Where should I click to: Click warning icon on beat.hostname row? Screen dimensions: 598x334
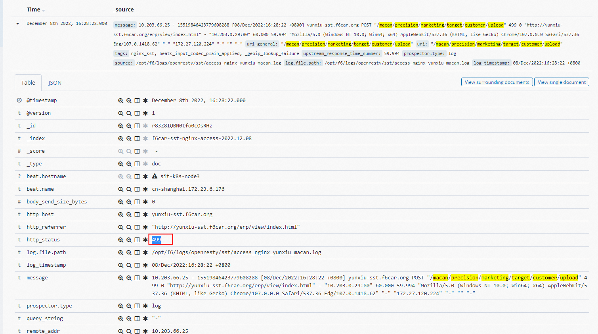pos(155,176)
